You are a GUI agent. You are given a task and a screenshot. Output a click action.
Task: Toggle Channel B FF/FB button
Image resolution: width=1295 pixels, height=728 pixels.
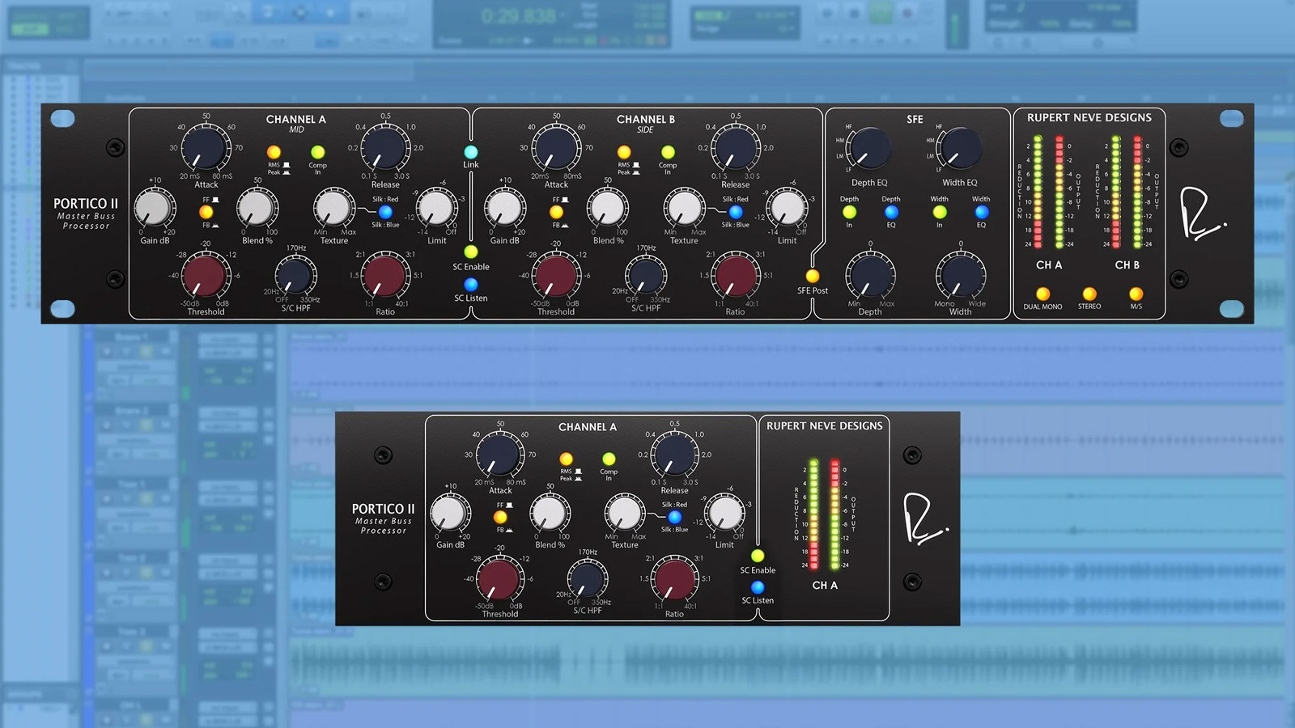[x=556, y=212]
